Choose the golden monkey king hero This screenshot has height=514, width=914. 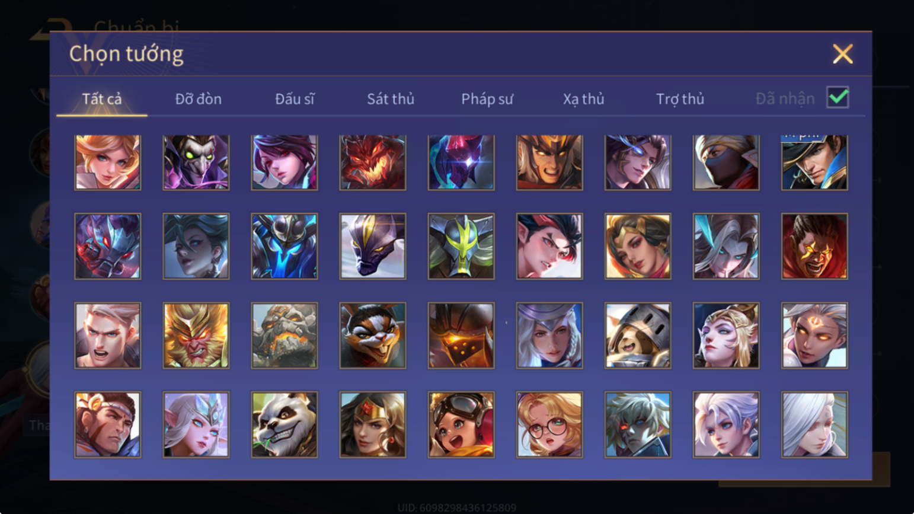coord(196,336)
